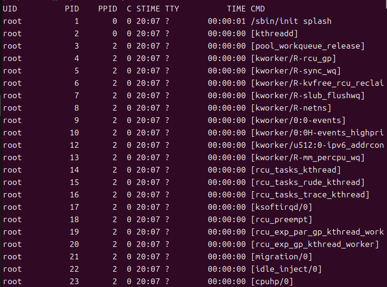This screenshot has height=287, width=387.
Task: Click the [kworker/R-netns] process name
Action: [291, 108]
